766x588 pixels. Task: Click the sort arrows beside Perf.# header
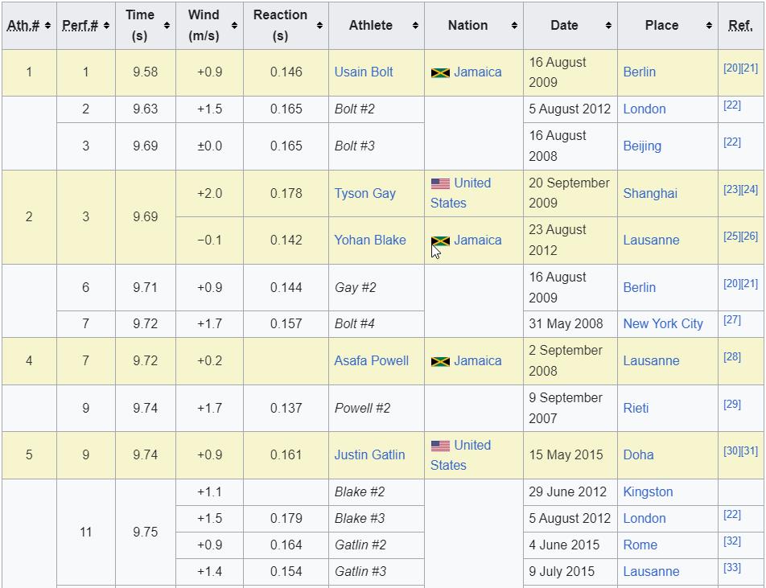pos(106,26)
